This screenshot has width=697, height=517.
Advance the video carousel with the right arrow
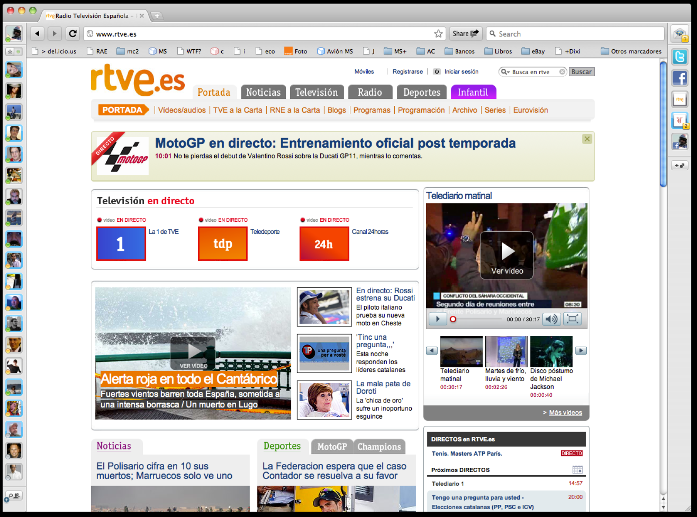point(581,351)
